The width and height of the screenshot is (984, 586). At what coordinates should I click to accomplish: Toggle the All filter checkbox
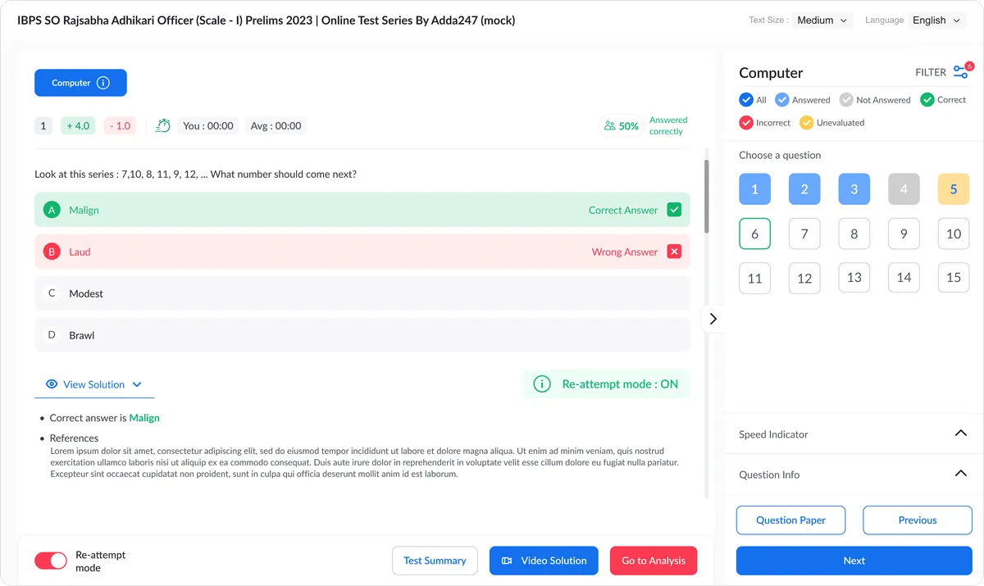pyautogui.click(x=746, y=100)
